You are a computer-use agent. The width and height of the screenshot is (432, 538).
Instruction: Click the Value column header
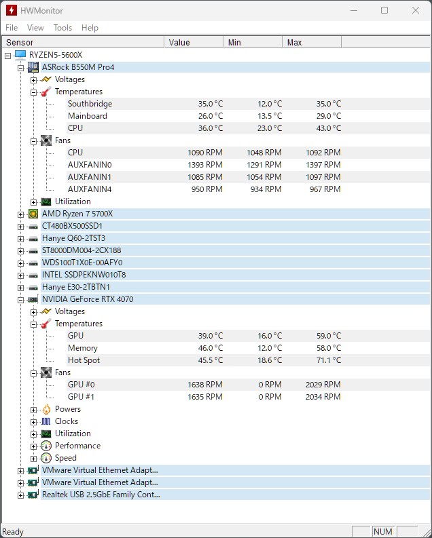coord(194,42)
